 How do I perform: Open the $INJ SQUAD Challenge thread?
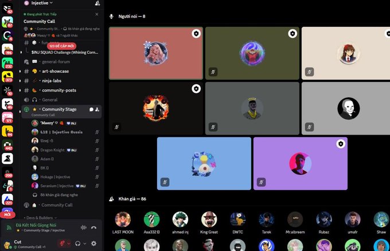pyautogui.click(x=65, y=53)
